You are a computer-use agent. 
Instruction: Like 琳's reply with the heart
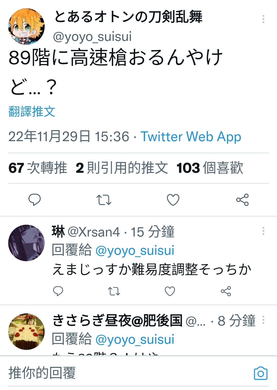(x=170, y=291)
